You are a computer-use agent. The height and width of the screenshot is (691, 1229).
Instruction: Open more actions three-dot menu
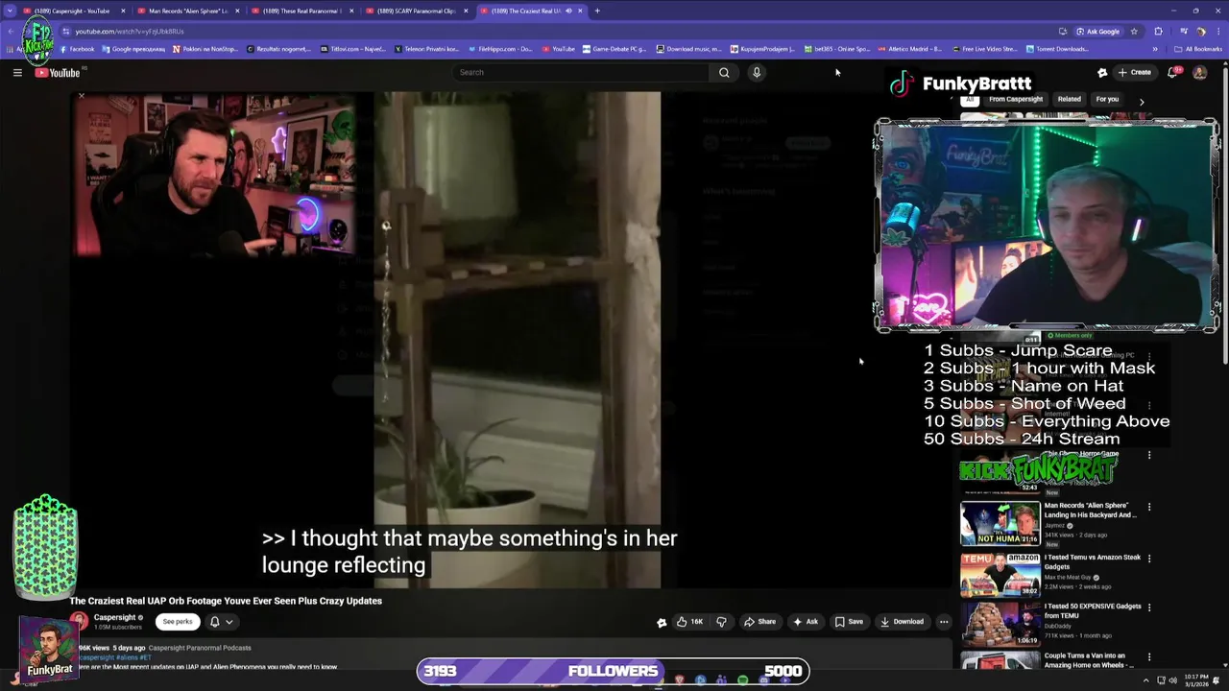[944, 622]
